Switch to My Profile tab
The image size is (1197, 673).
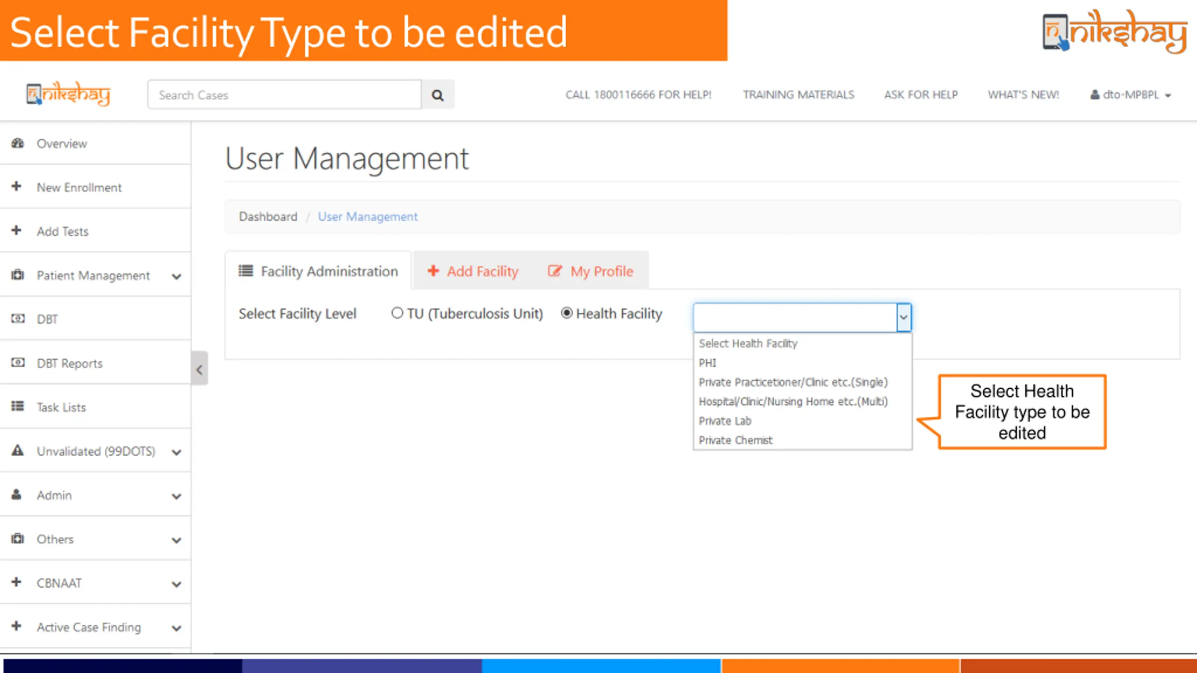[591, 271]
